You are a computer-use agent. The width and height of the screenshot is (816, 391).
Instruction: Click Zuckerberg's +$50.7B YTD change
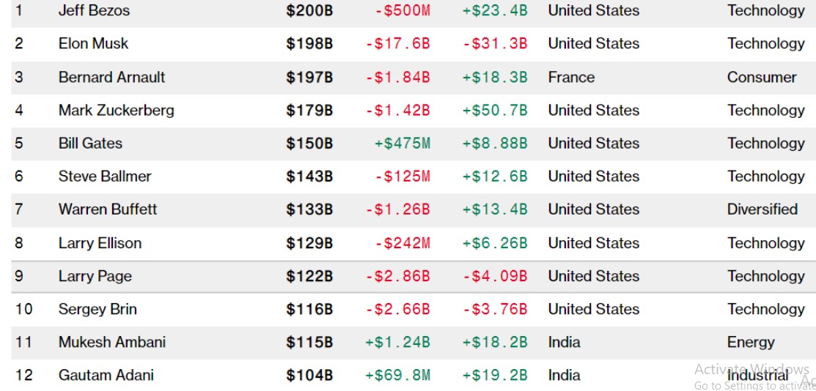[494, 110]
